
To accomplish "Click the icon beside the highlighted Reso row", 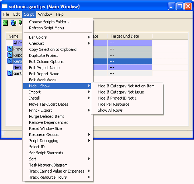I will click(10, 61).
